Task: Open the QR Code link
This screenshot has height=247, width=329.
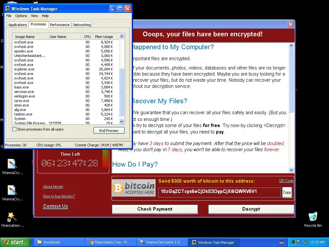Action: click(x=286, y=181)
